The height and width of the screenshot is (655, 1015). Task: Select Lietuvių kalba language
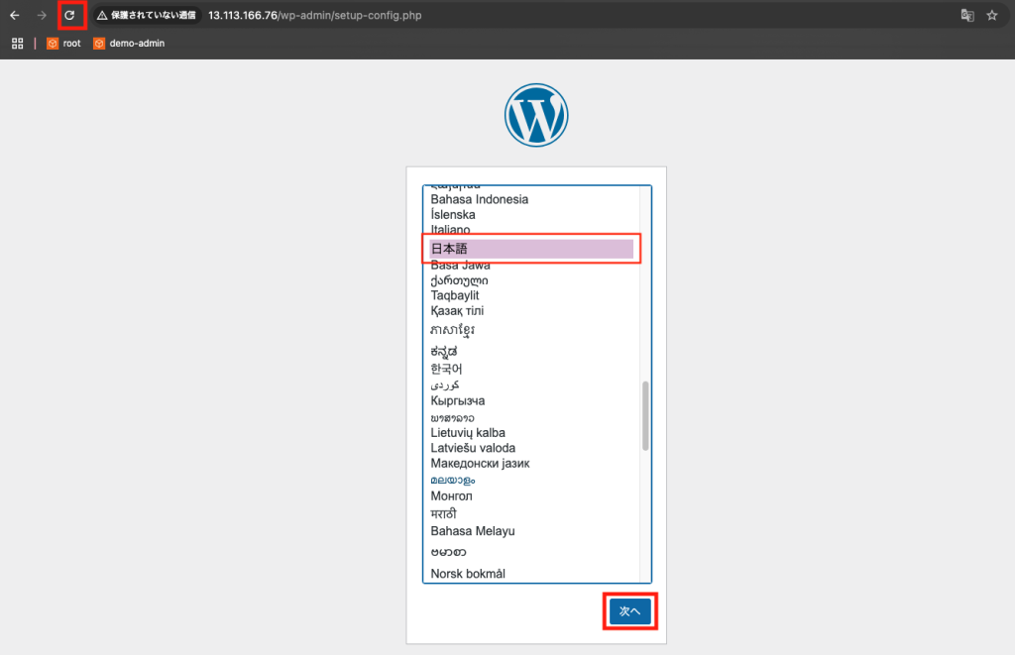tap(531, 433)
